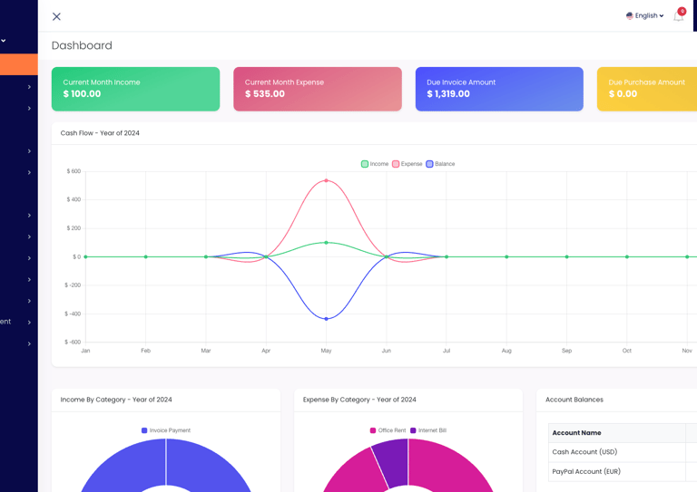Click the $ -400 y-axis label
Image resolution: width=697 pixels, height=492 pixels.
pyautogui.click(x=73, y=314)
